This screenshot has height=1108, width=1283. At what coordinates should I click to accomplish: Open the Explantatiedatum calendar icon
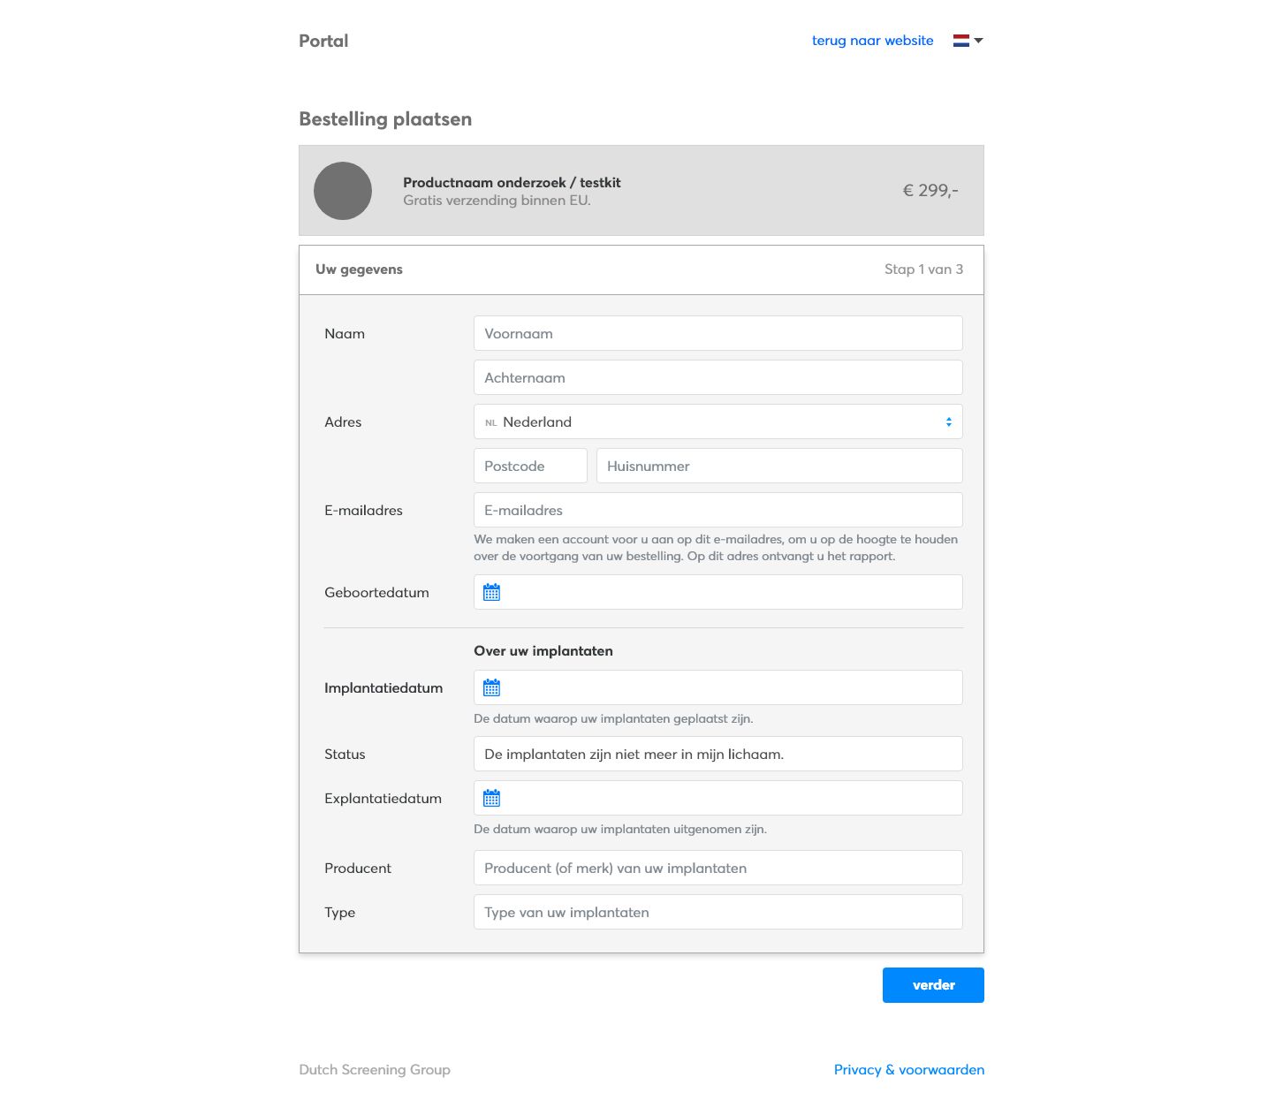[x=491, y=798]
